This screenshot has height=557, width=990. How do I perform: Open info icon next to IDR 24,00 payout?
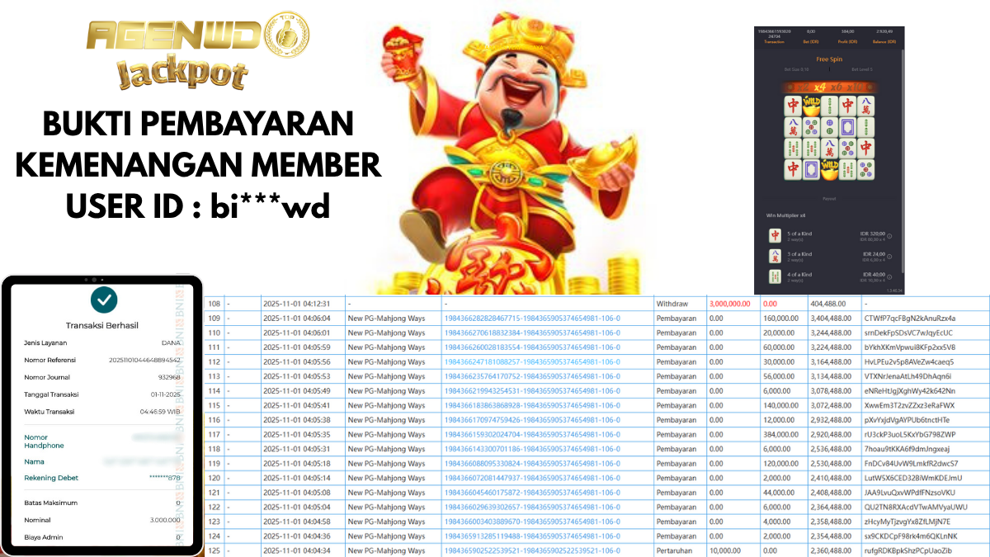point(889,257)
